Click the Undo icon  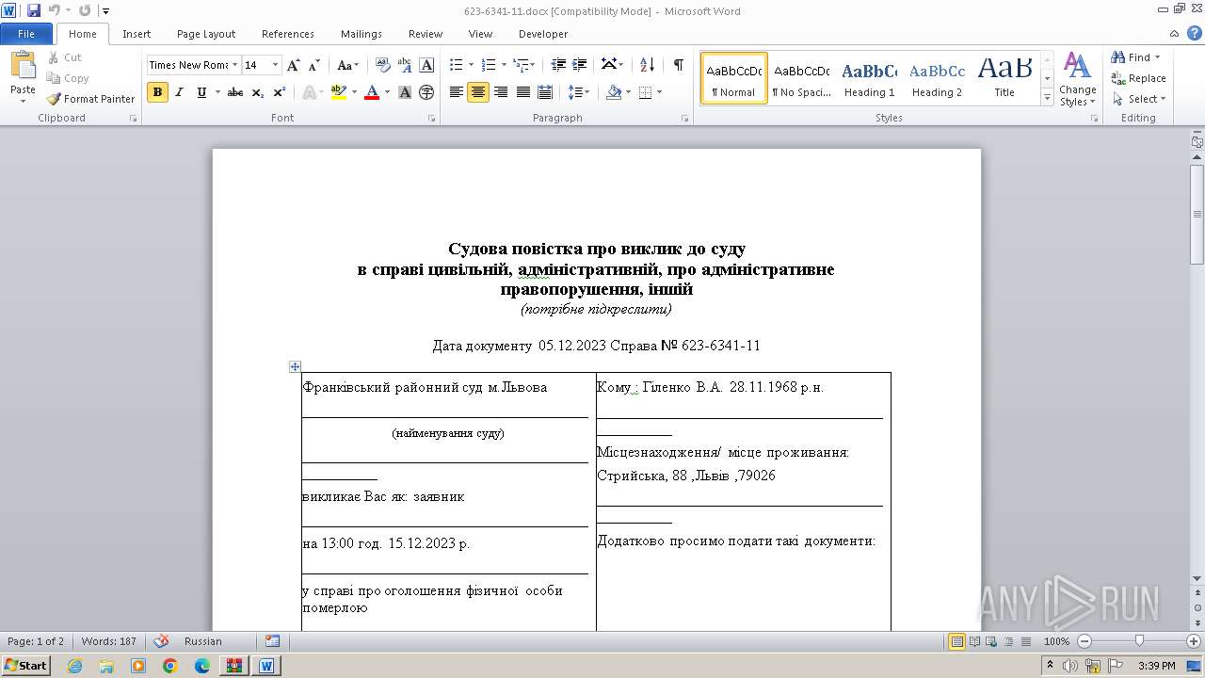point(54,10)
